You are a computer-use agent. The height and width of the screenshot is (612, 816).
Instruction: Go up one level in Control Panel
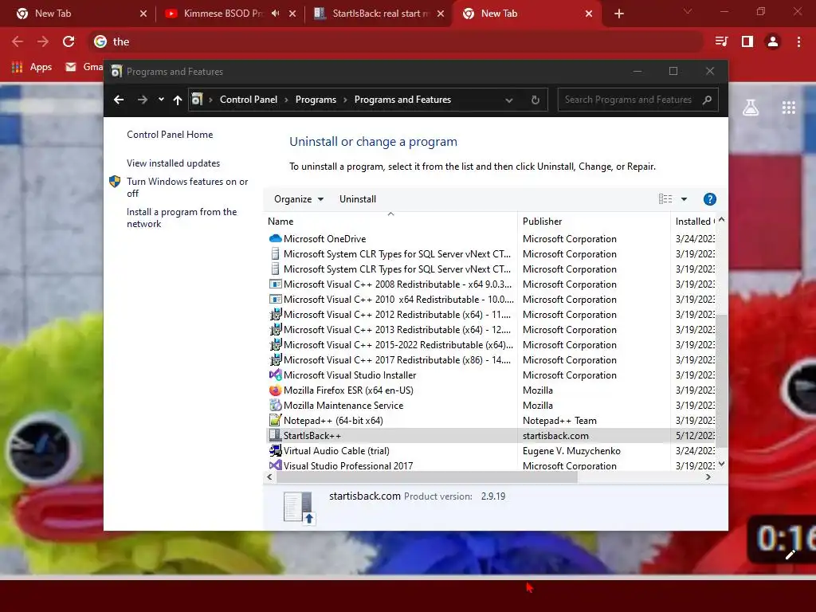point(178,100)
